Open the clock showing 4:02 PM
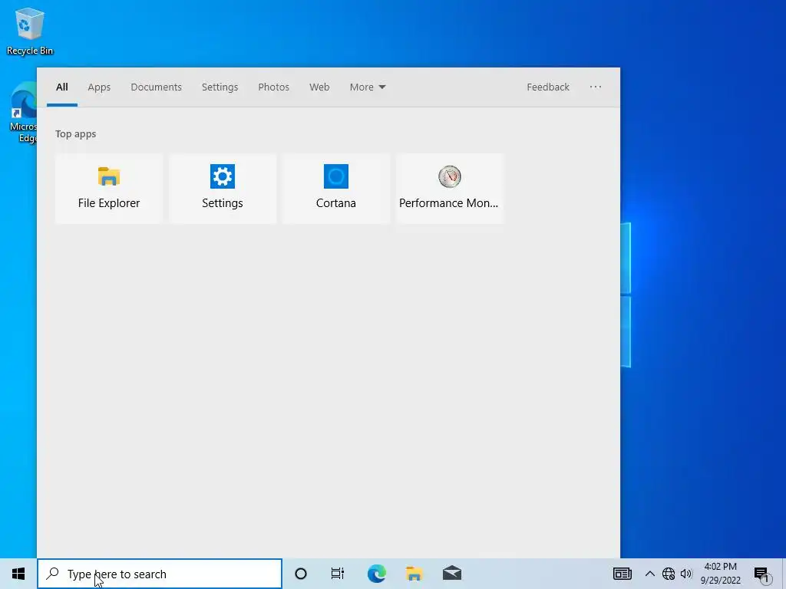Viewport: 786px width, 589px height. [x=720, y=574]
